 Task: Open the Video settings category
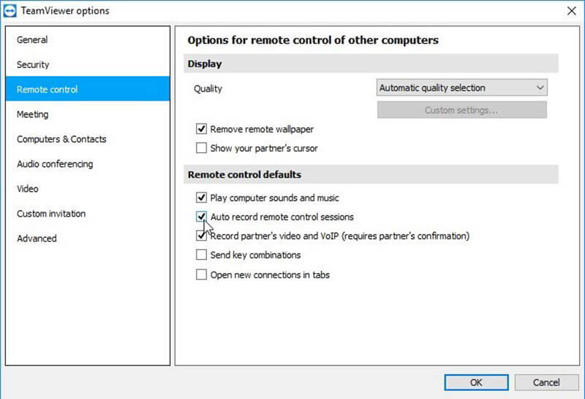pos(28,189)
